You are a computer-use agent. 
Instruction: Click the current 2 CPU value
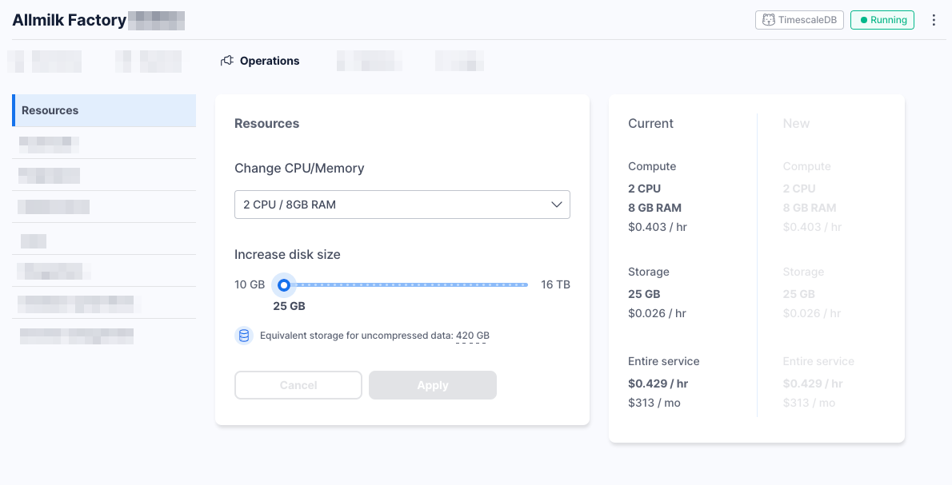[644, 189]
